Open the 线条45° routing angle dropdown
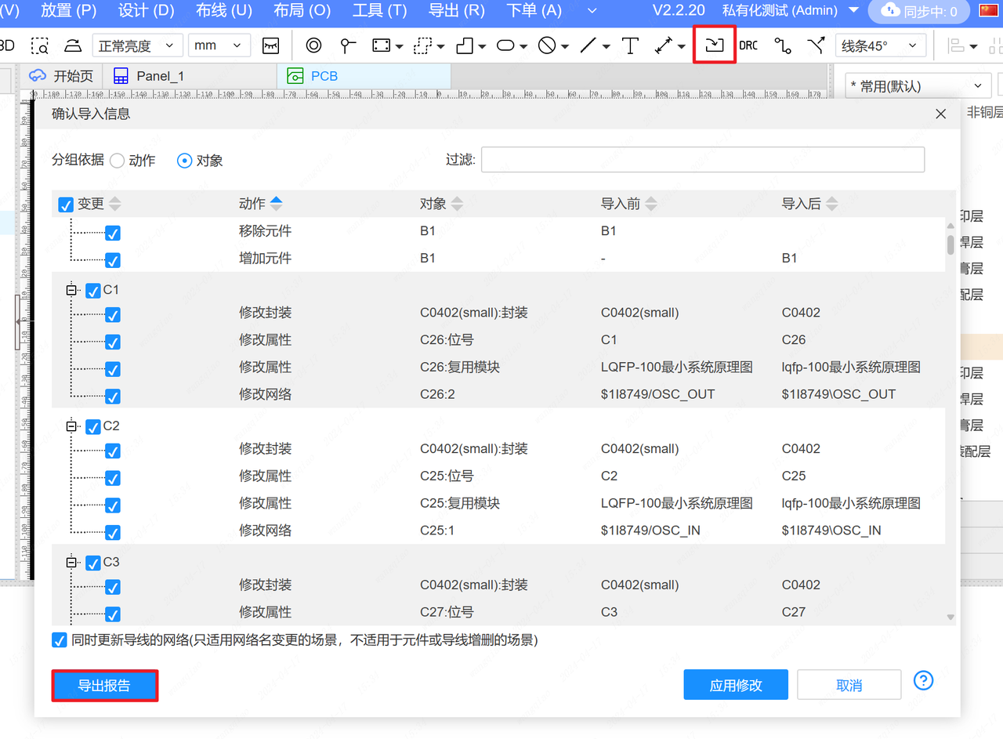1003x739 pixels. (881, 45)
